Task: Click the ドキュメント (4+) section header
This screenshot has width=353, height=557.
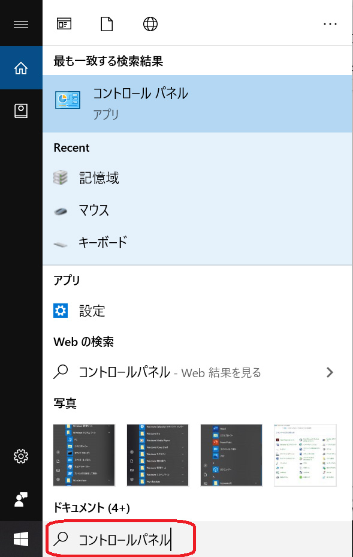Action: point(92,508)
